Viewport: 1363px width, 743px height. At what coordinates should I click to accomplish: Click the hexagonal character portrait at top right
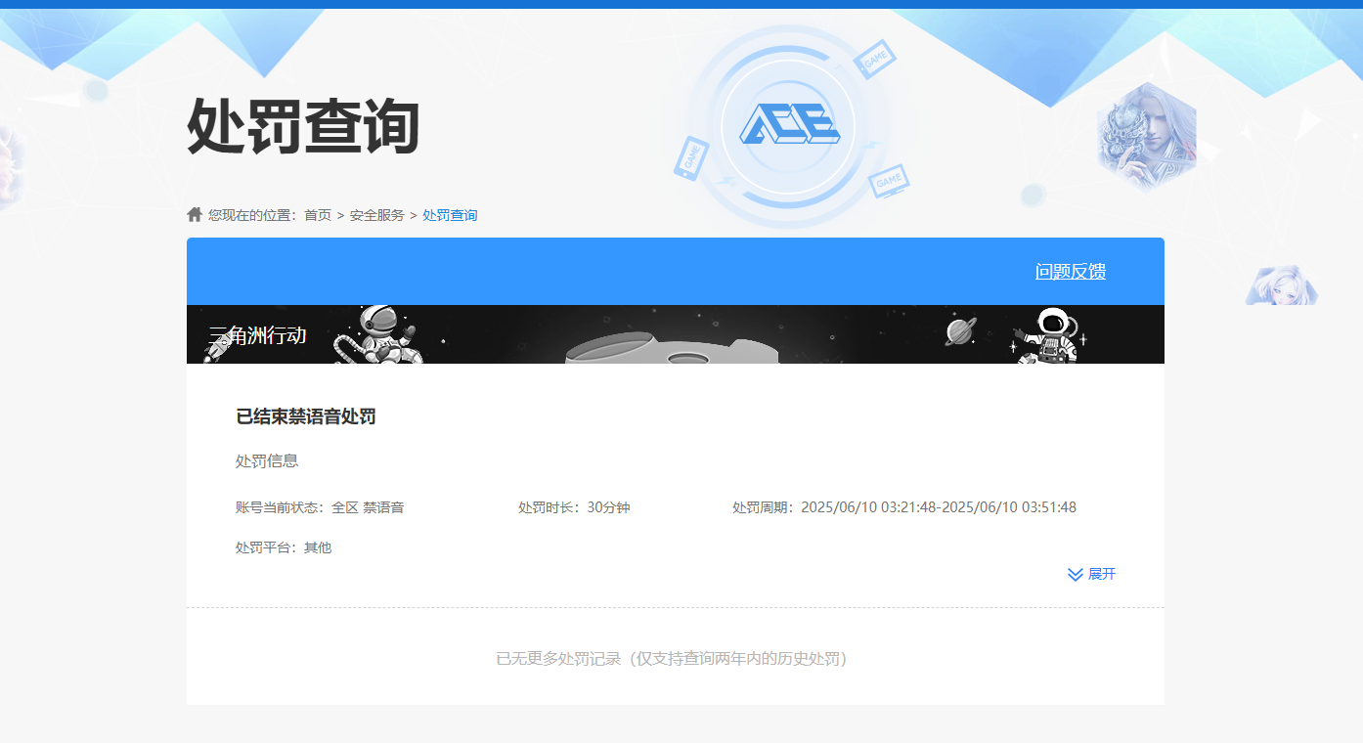[x=1147, y=137]
